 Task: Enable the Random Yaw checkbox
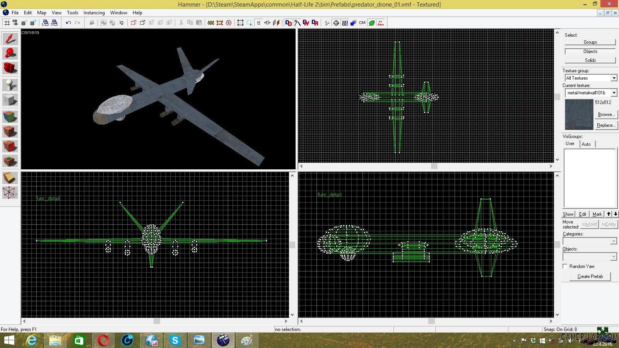[565, 266]
